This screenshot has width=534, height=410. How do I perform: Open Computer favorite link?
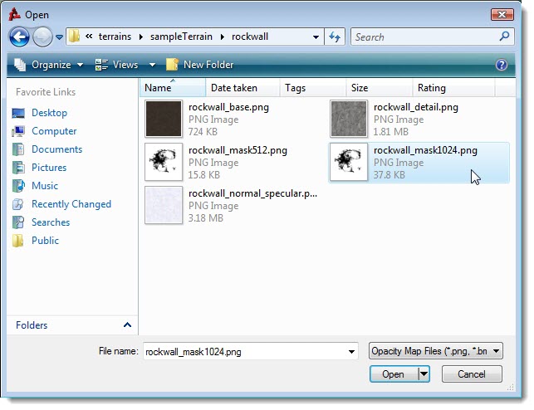tap(54, 131)
